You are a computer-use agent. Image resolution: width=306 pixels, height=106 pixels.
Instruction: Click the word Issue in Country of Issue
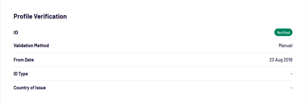click(41, 88)
